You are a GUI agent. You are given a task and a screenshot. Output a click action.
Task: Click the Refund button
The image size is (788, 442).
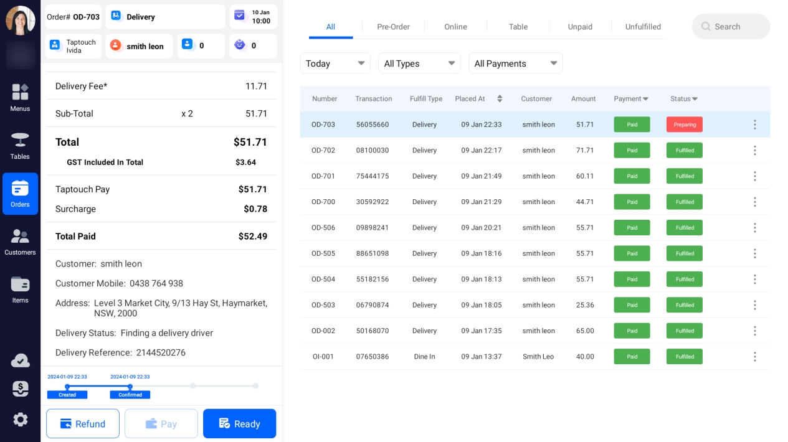(x=83, y=424)
